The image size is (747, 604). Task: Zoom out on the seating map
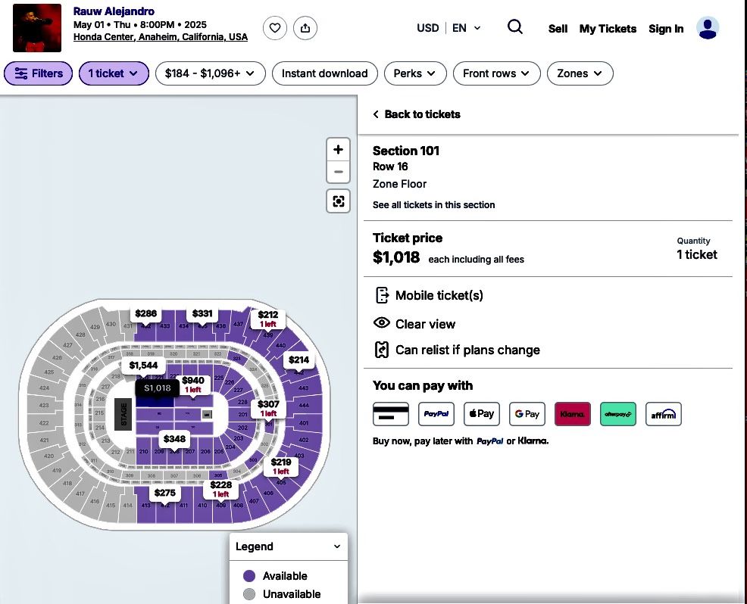point(338,172)
